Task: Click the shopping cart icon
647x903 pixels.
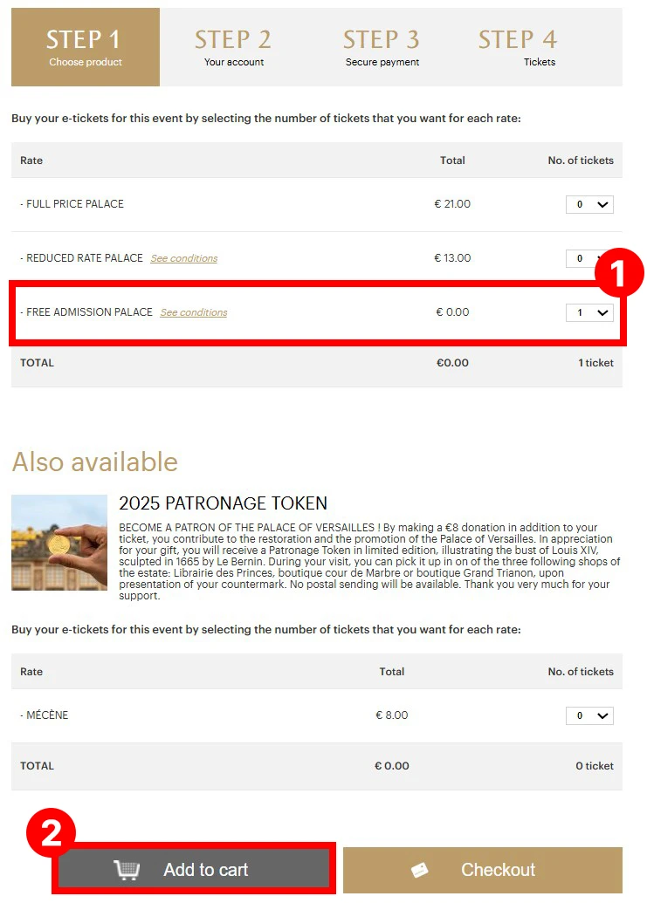Action: click(127, 870)
